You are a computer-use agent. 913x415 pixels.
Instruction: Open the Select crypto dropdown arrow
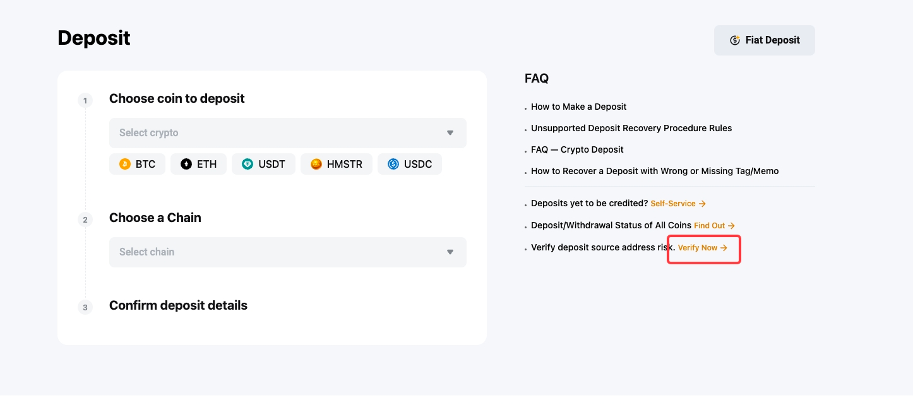(450, 133)
